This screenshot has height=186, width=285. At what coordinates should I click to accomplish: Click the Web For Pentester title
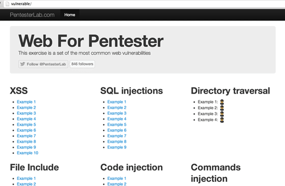pos(91,41)
